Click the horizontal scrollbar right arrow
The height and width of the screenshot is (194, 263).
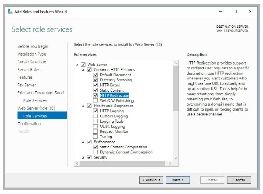[x=171, y=163]
